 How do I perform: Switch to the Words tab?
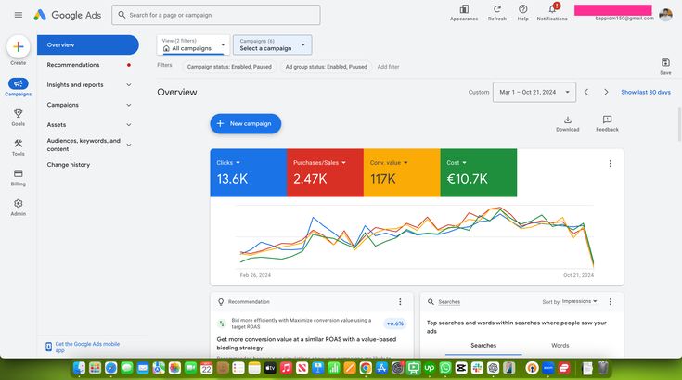560,345
